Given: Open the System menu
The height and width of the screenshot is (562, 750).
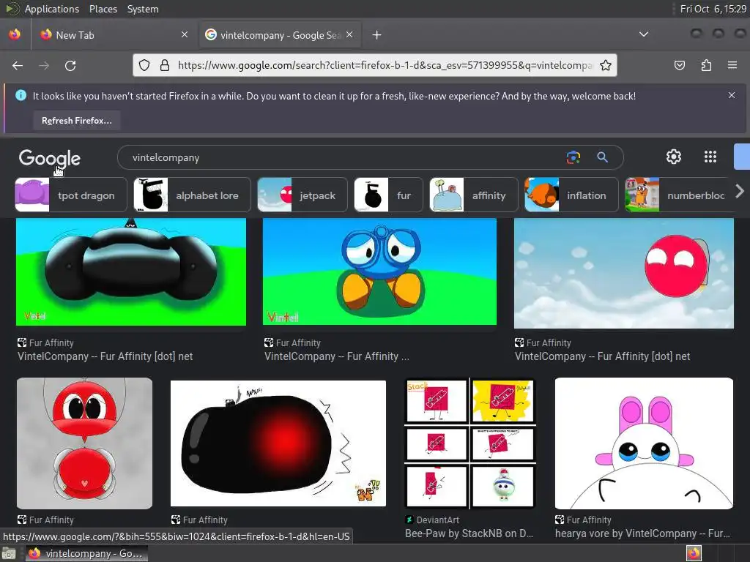Looking at the screenshot, I should click(x=143, y=9).
